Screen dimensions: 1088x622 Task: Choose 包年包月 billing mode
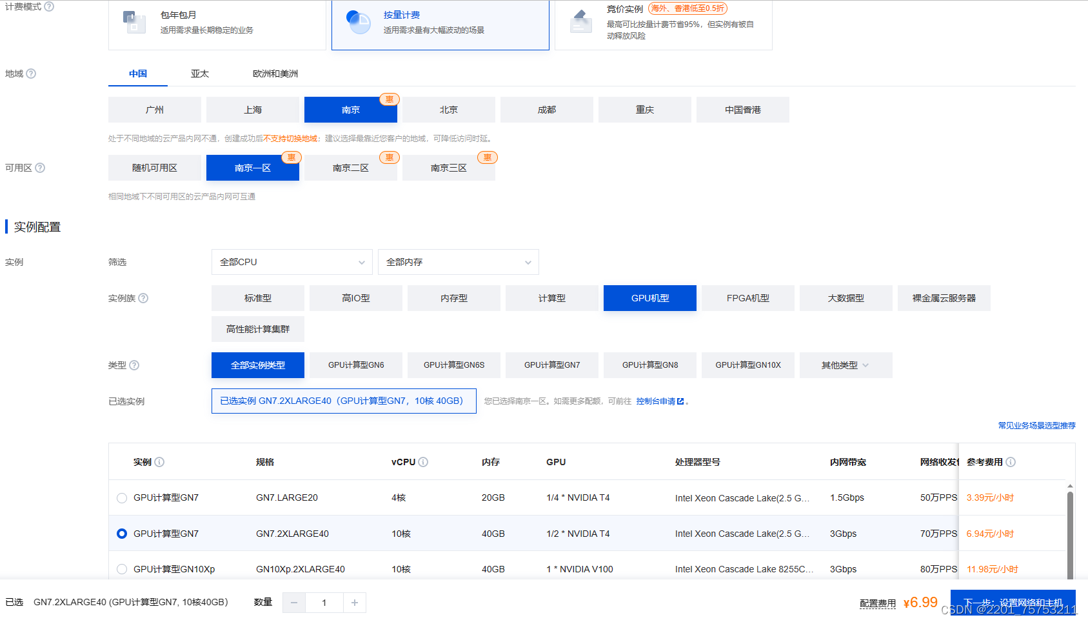[x=217, y=25]
